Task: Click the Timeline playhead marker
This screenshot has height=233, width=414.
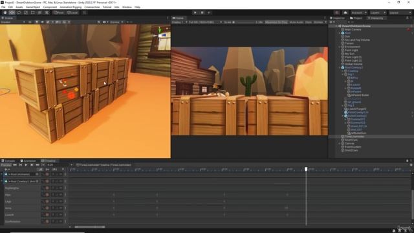Action: (x=306, y=169)
